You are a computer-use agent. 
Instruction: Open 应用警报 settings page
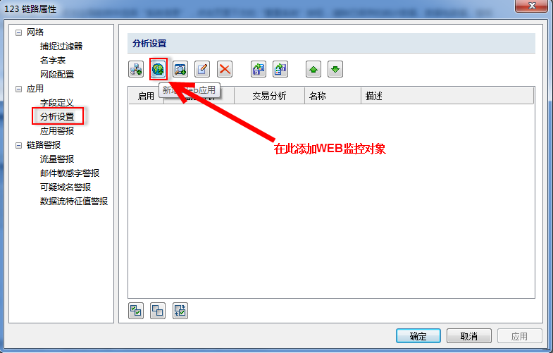(x=57, y=131)
